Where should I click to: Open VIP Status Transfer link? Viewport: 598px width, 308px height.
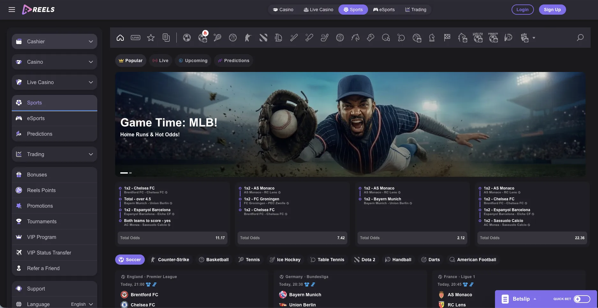55,253
